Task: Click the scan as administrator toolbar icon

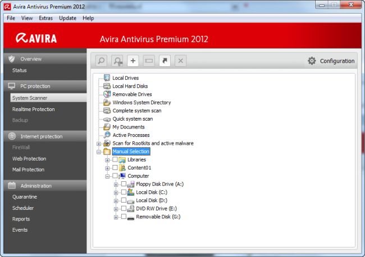Action: coord(117,61)
